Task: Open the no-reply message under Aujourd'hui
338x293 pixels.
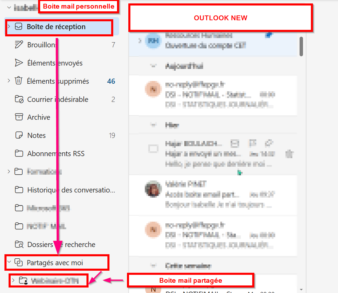Action: click(x=213, y=95)
